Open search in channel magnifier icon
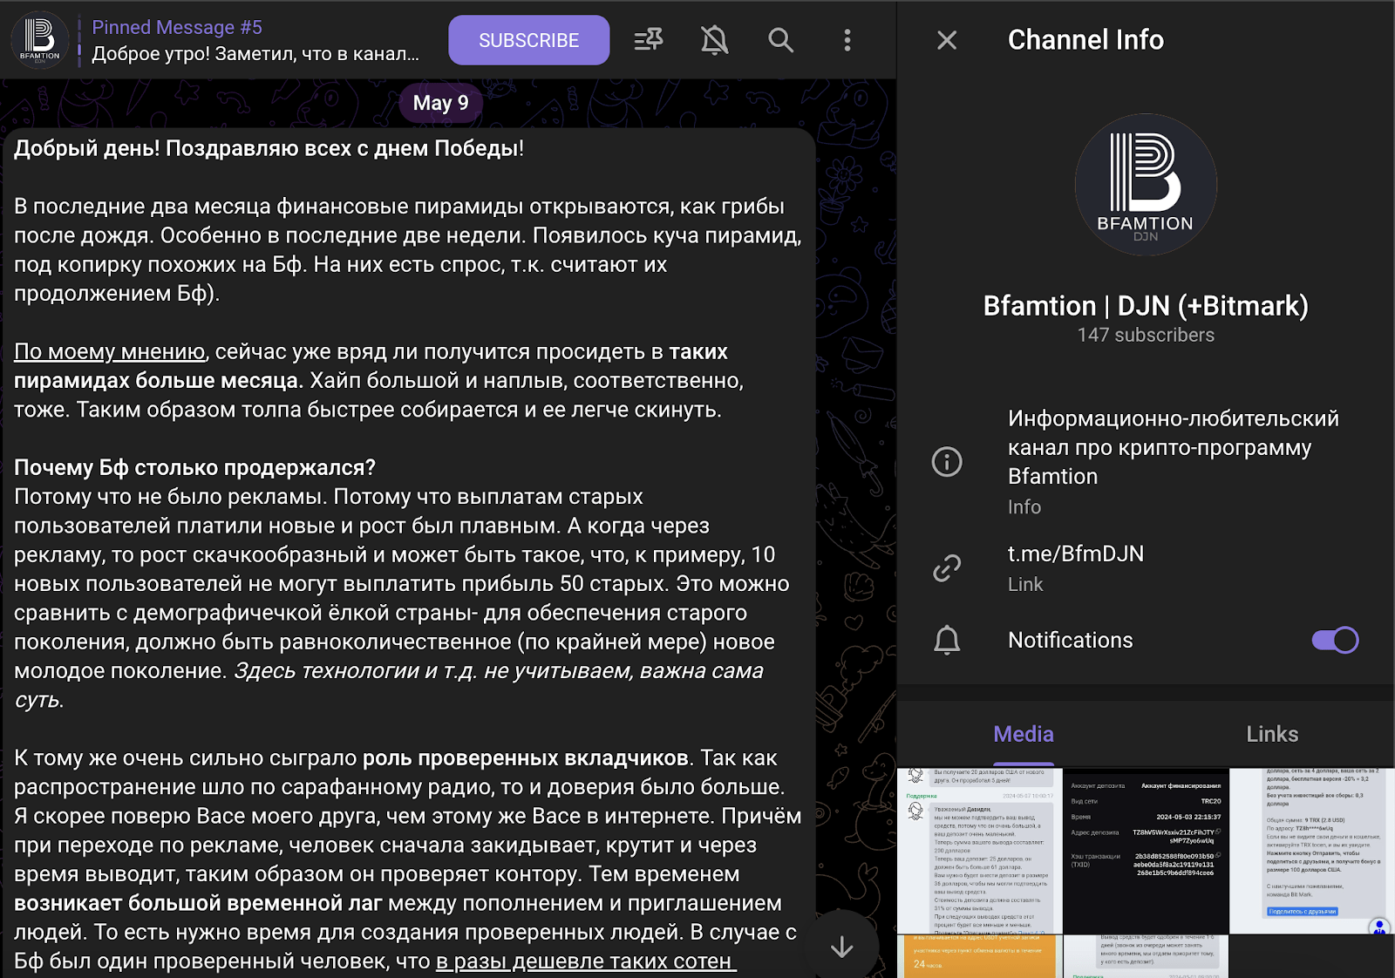Image resolution: width=1395 pixels, height=978 pixels. click(x=780, y=40)
